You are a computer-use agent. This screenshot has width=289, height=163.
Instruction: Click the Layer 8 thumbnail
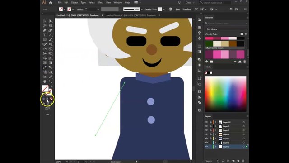(x=220, y=134)
